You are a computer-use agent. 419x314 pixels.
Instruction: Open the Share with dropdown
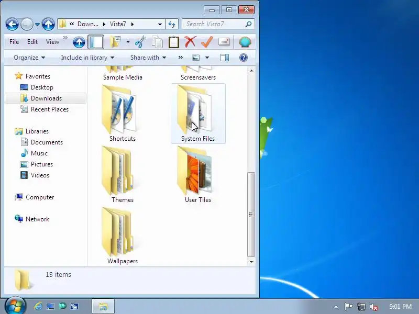[148, 58]
